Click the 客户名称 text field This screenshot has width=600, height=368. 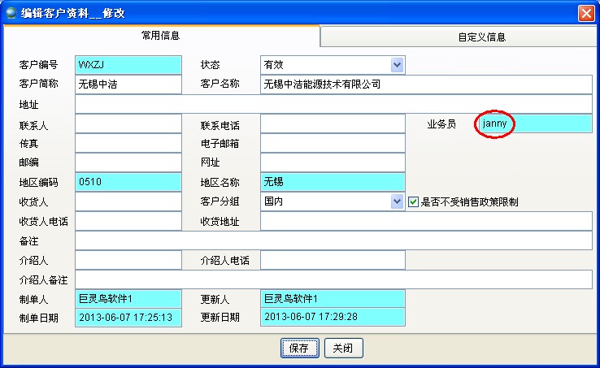[426, 84]
